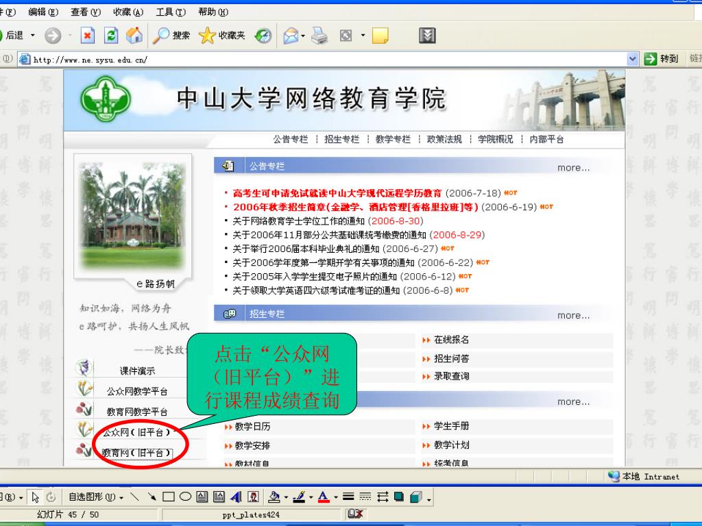
Task: Select the Line drawing tool
Action: tap(134, 497)
